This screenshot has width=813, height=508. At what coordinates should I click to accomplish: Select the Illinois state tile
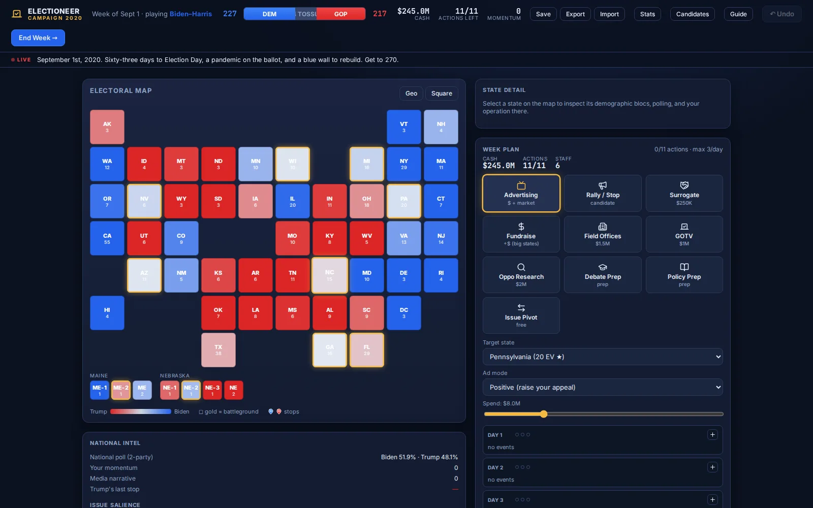[x=293, y=201]
